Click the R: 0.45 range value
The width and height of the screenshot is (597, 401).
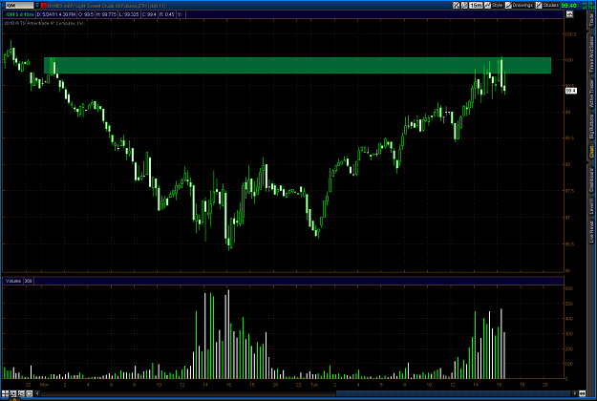167,14
